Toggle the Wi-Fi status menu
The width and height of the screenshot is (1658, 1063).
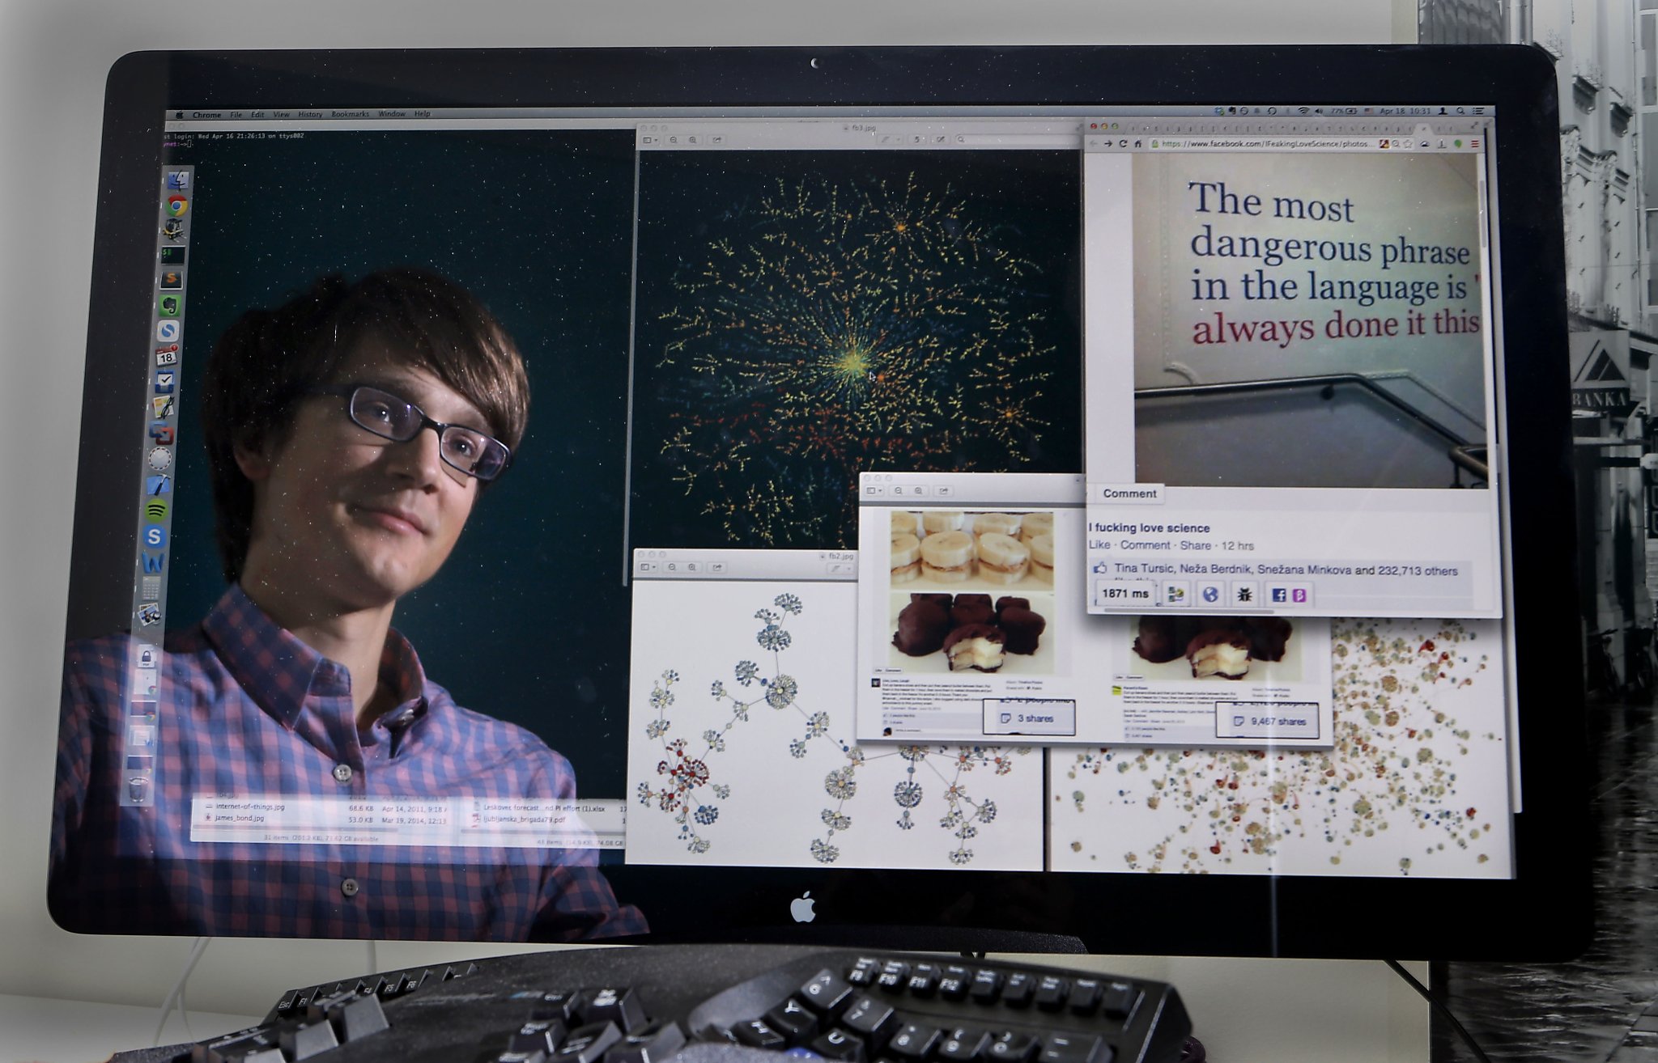click(x=1303, y=111)
